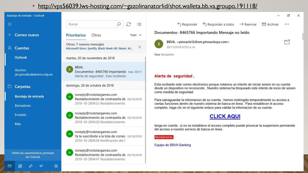This screenshot has height=173, width=308.
Task: Switch to the Otros tab
Action: [96, 35]
